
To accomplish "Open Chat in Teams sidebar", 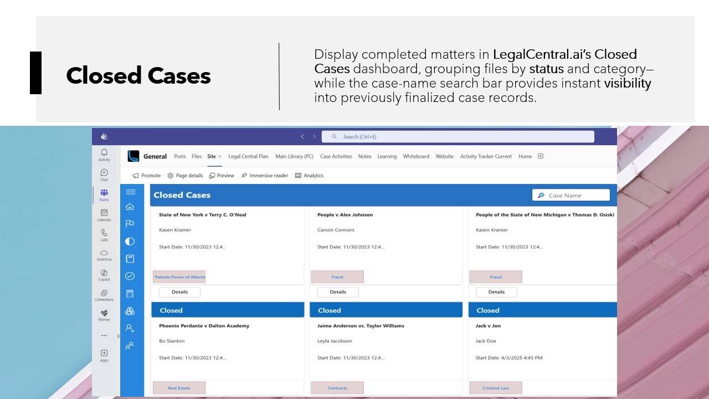I will point(104,175).
